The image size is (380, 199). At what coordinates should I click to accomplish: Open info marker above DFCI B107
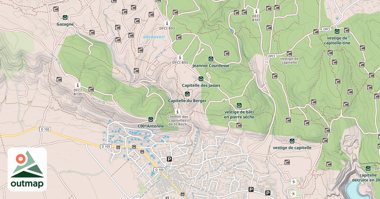pos(256,11)
